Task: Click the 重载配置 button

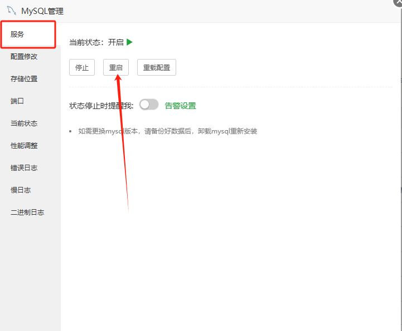Action: (x=157, y=67)
